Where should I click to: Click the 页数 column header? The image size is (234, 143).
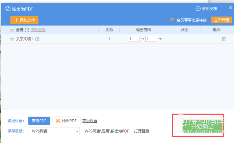point(109,30)
